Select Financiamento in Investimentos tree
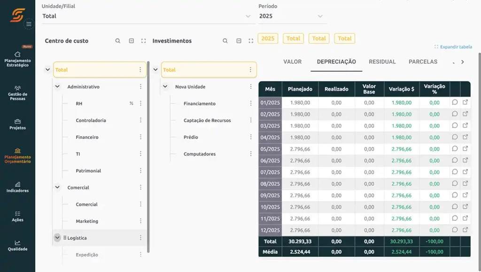This screenshot has height=272, width=481. [199, 104]
